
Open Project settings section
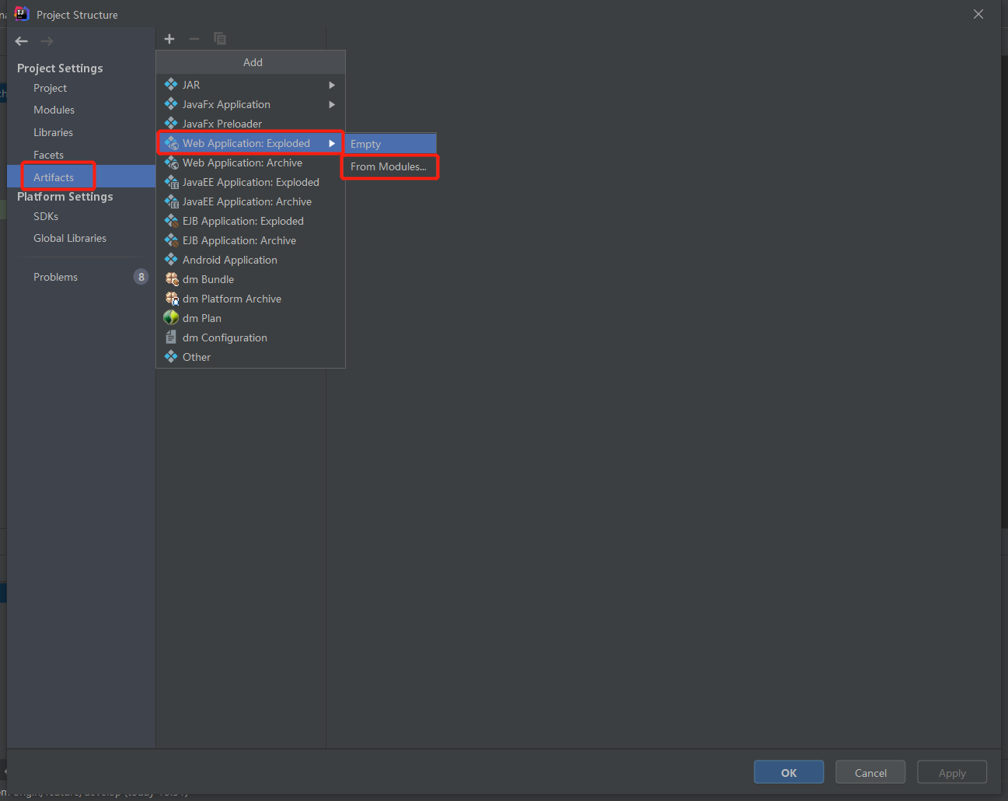81,88
